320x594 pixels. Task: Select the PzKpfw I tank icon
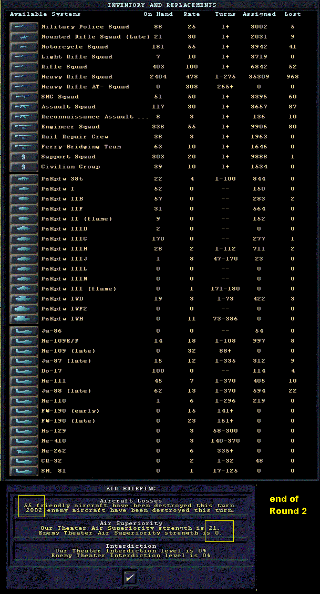(24, 189)
